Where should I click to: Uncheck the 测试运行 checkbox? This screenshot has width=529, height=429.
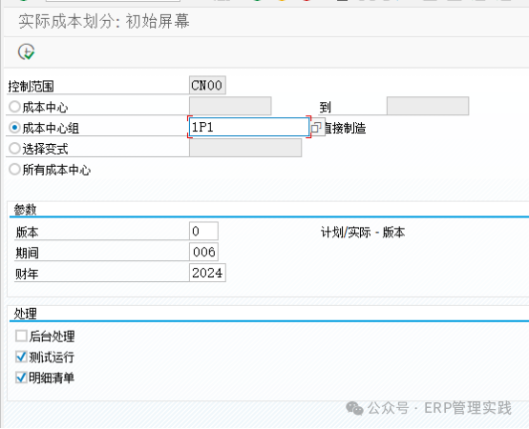click(21, 357)
